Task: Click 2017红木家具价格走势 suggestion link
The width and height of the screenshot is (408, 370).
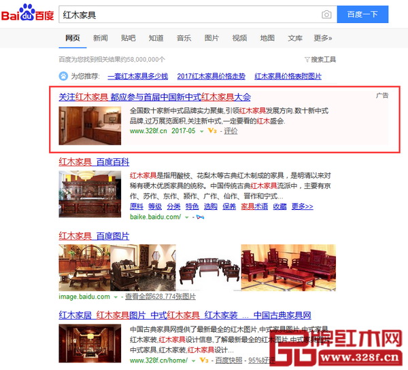Action: coord(211,76)
